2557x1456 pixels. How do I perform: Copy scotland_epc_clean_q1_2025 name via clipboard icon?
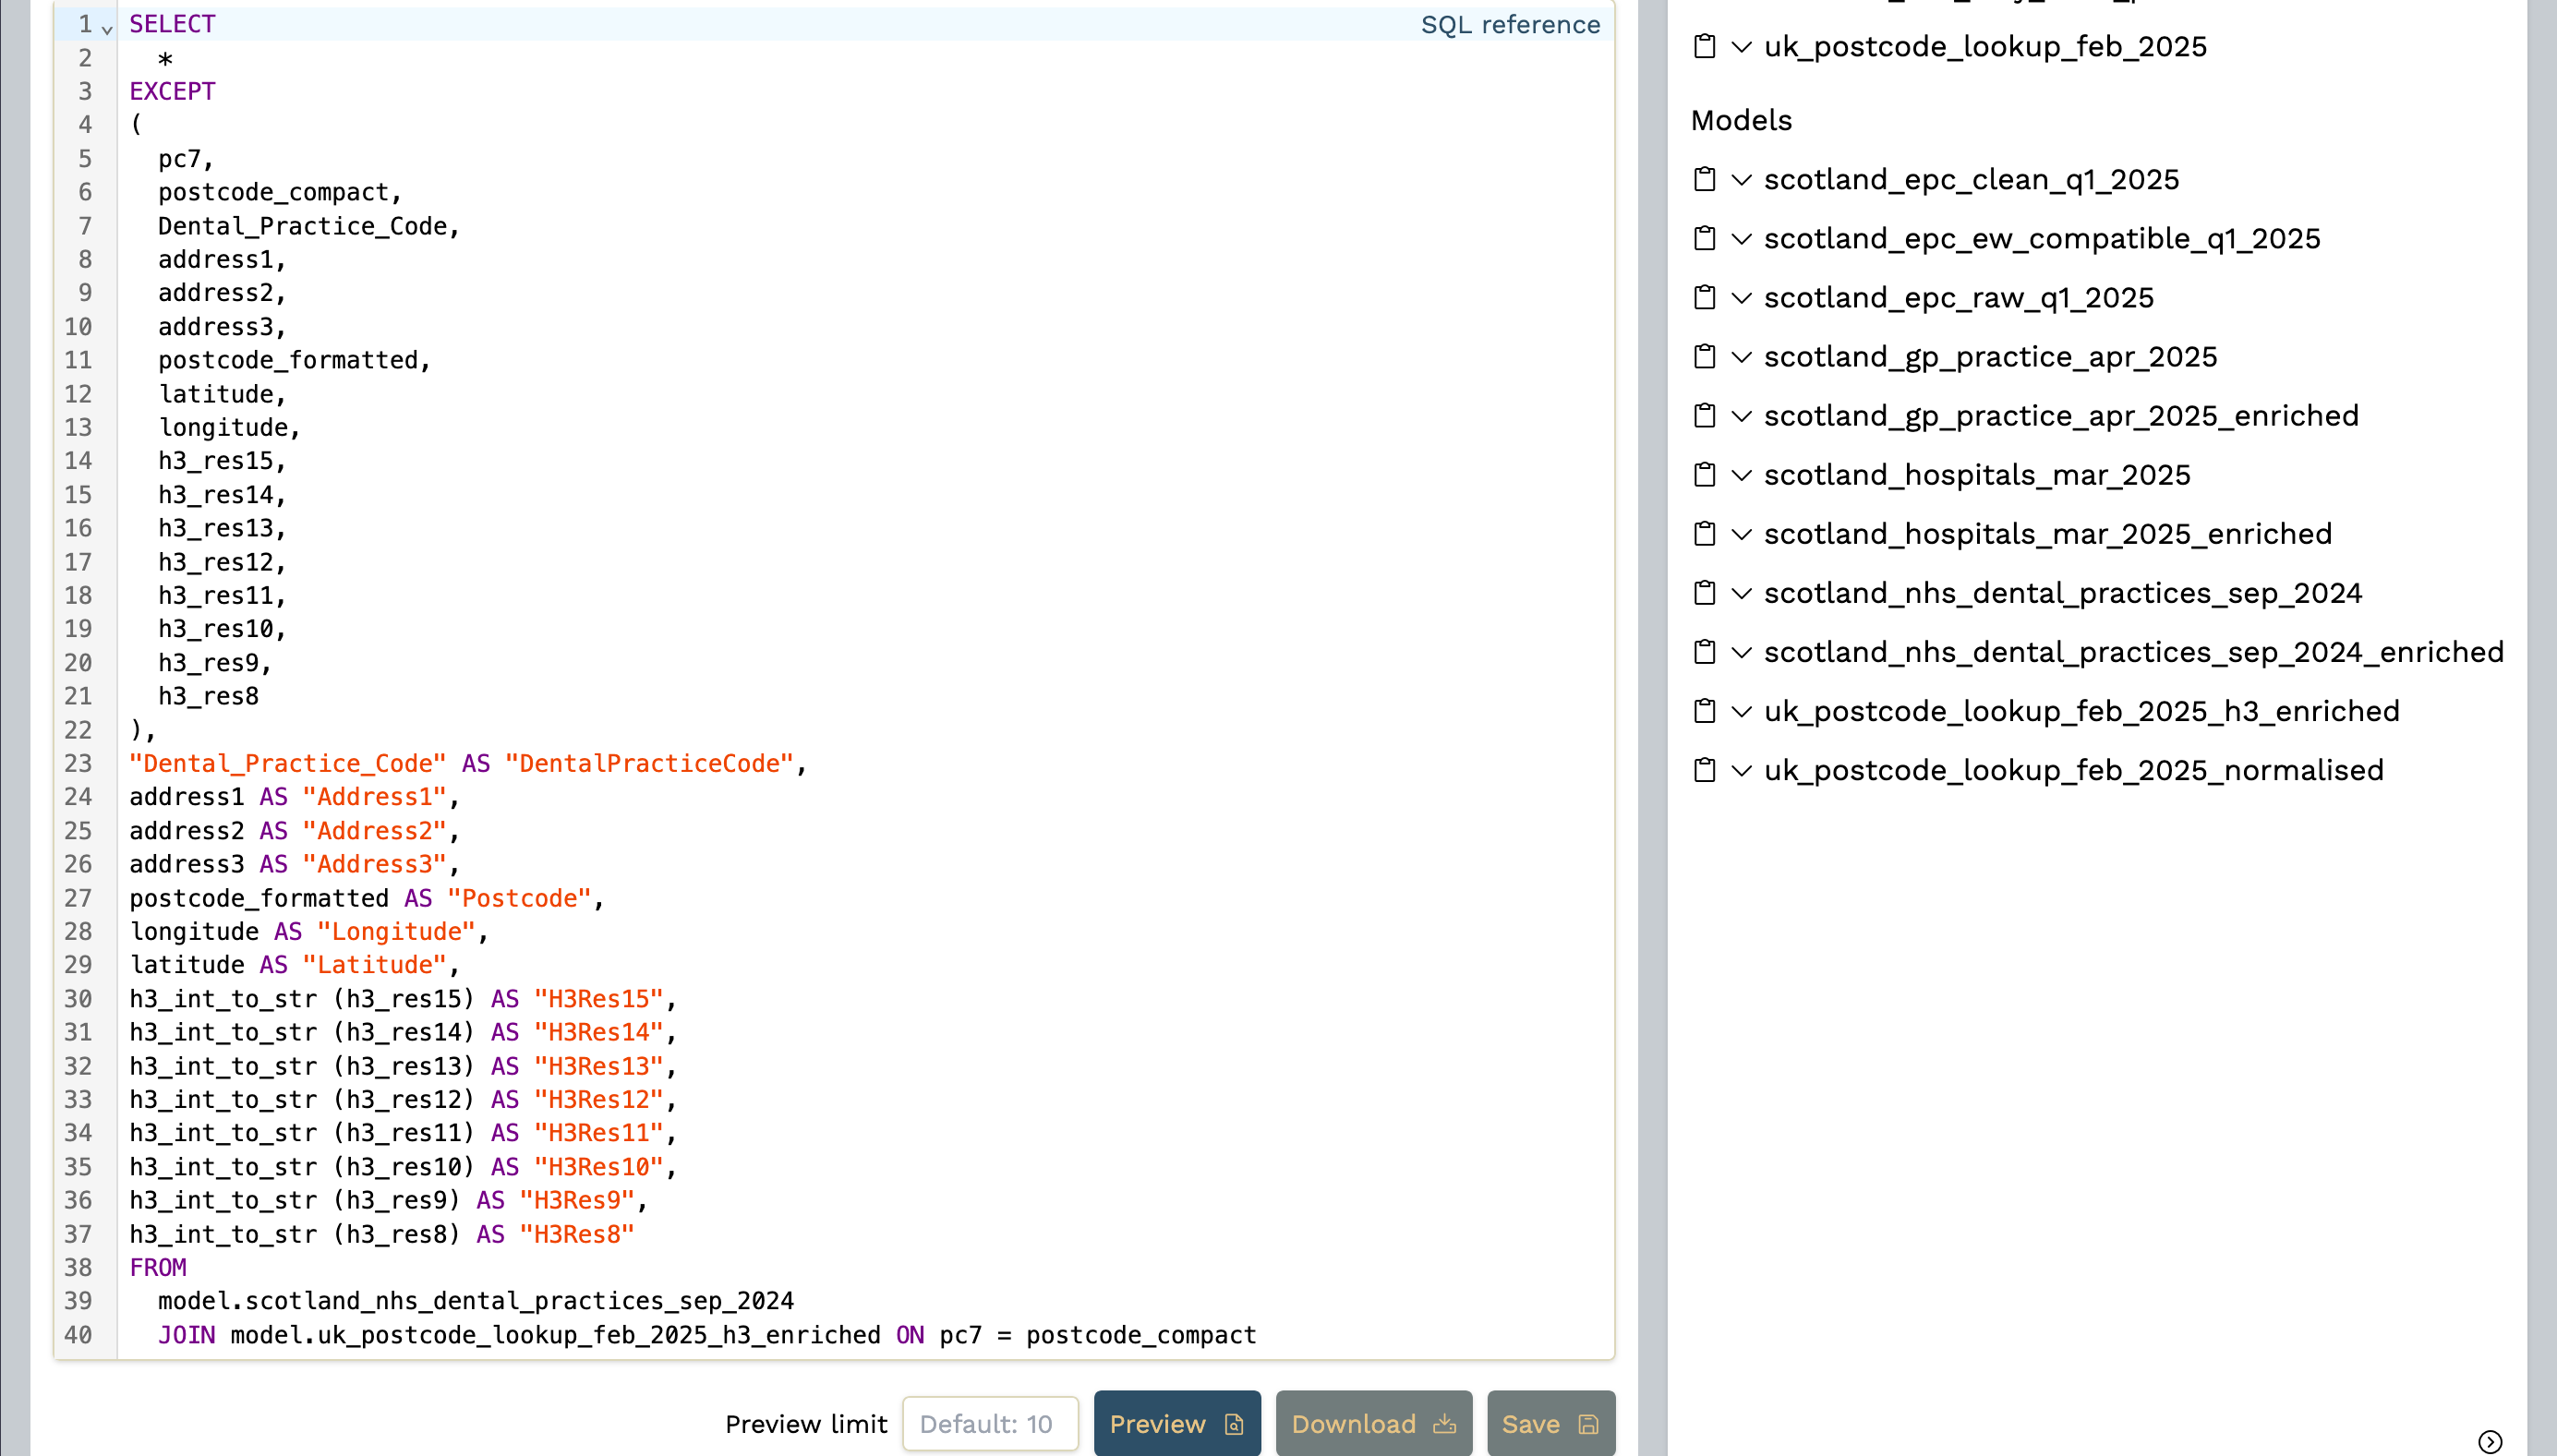tap(1704, 180)
